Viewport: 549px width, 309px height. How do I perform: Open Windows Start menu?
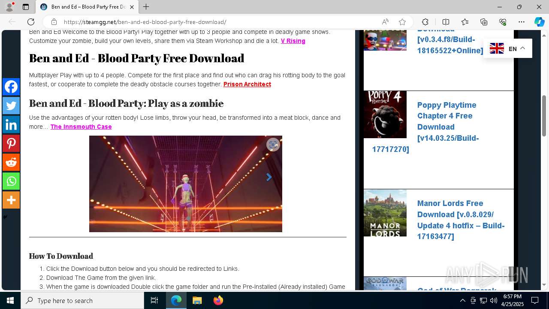(10, 300)
